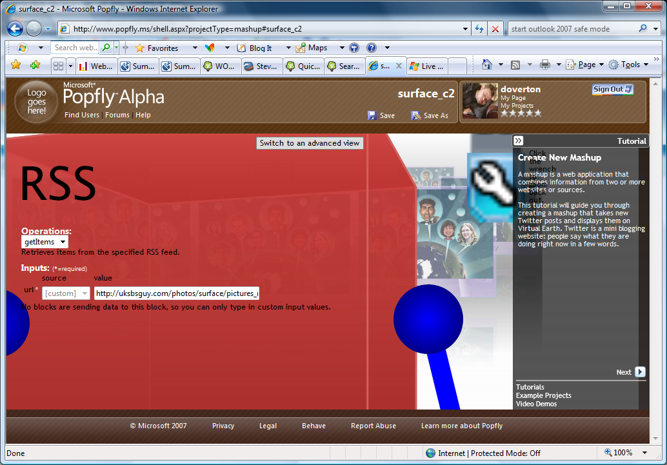This screenshot has height=465, width=667.
Task: Click the Next arrow in the tutorial
Action: click(640, 372)
